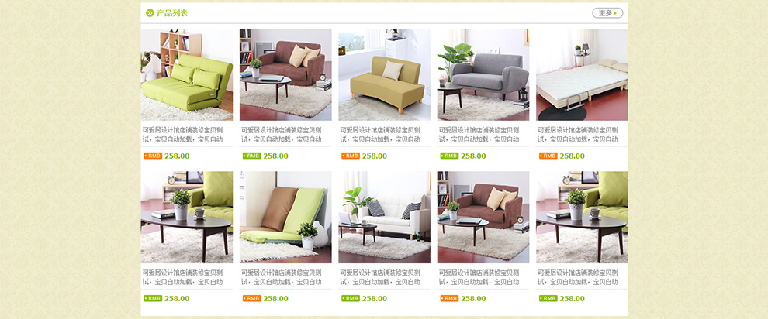Screen dimensions: 768x319
Task: Click the green RMB tag under top brown sofa
Action: [x=252, y=156]
